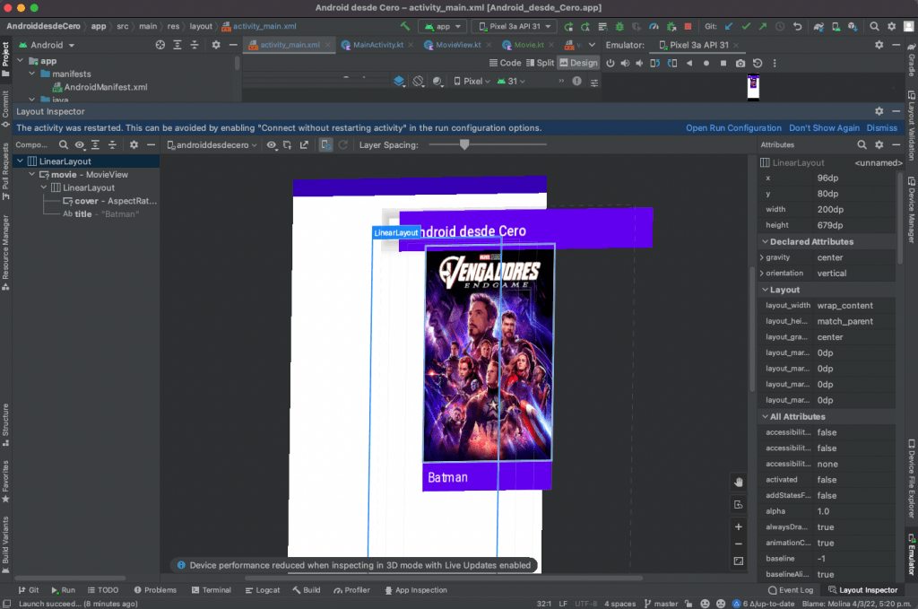Click the Git update project arrow
918x609 pixels.
(729, 26)
